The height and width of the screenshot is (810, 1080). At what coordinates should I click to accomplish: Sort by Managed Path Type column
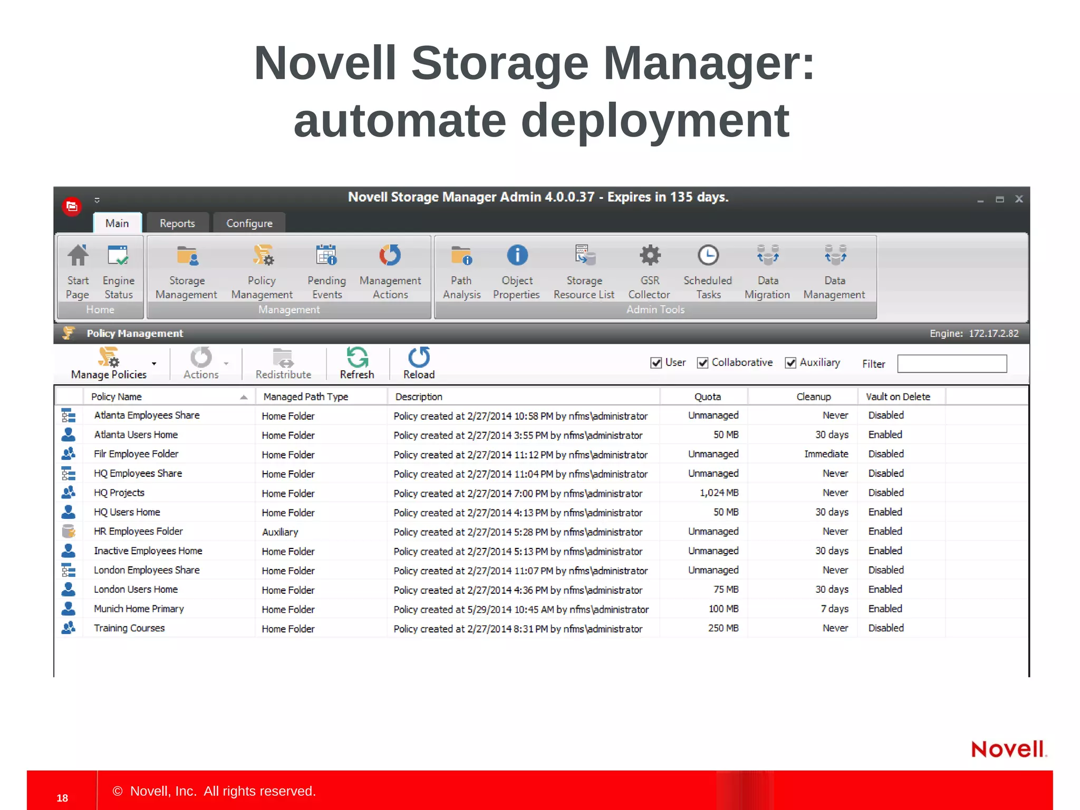[x=322, y=397]
